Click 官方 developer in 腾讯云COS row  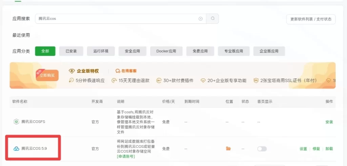pyautogui.click(x=95, y=149)
